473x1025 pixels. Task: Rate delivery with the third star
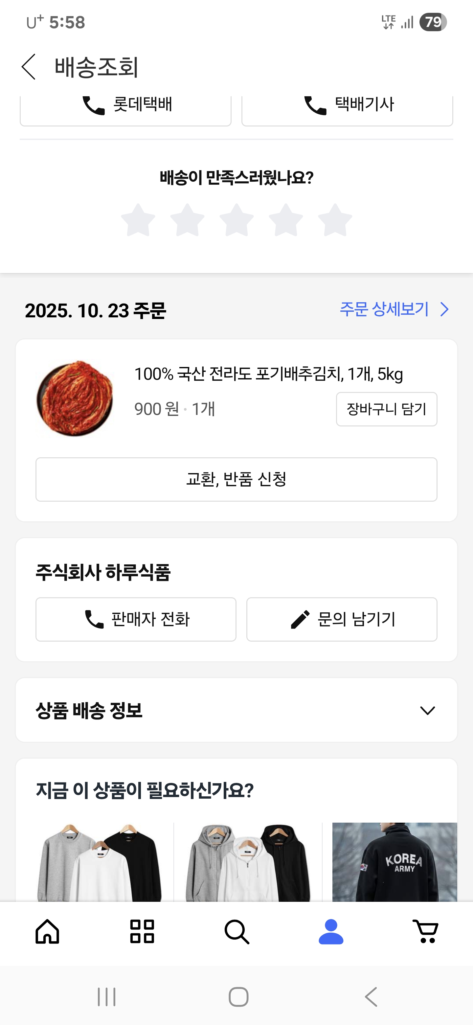click(237, 220)
